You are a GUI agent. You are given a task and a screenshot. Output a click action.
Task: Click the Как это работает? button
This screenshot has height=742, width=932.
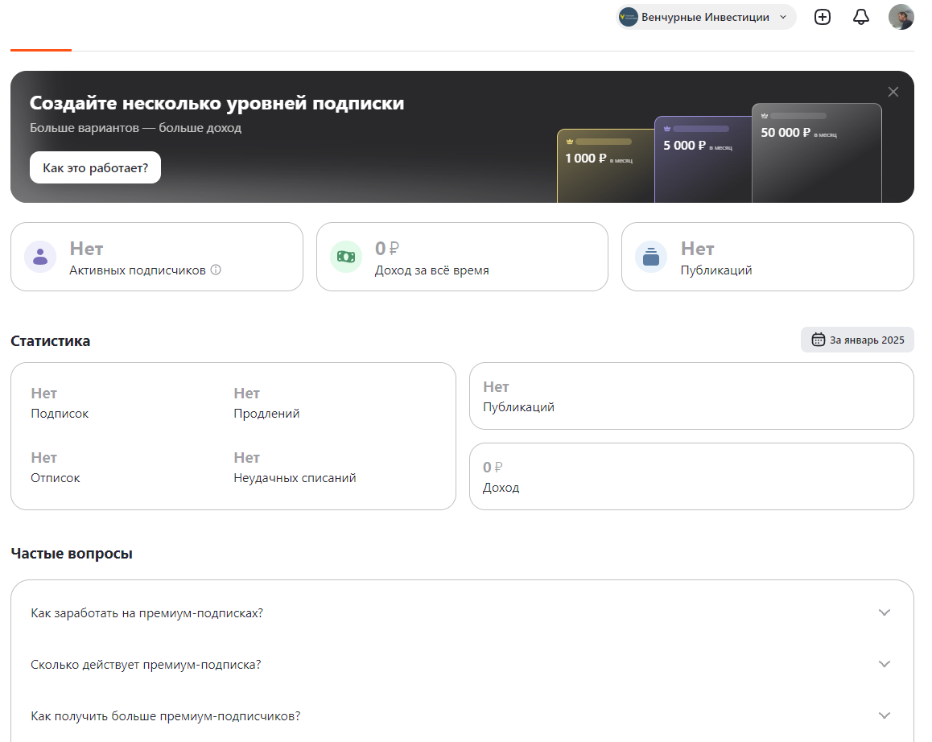[x=95, y=167]
